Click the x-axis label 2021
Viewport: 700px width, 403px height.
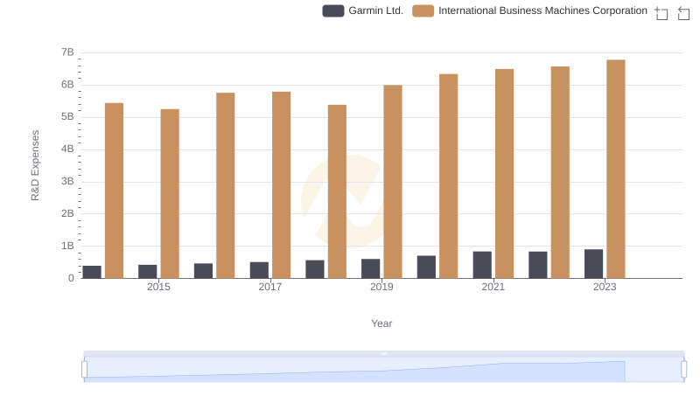coord(493,287)
